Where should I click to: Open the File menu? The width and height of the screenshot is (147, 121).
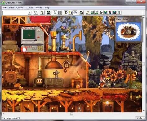(x=4, y=7)
